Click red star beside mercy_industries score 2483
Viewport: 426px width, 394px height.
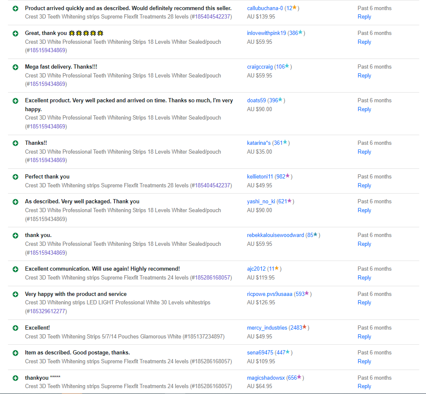(x=305, y=327)
